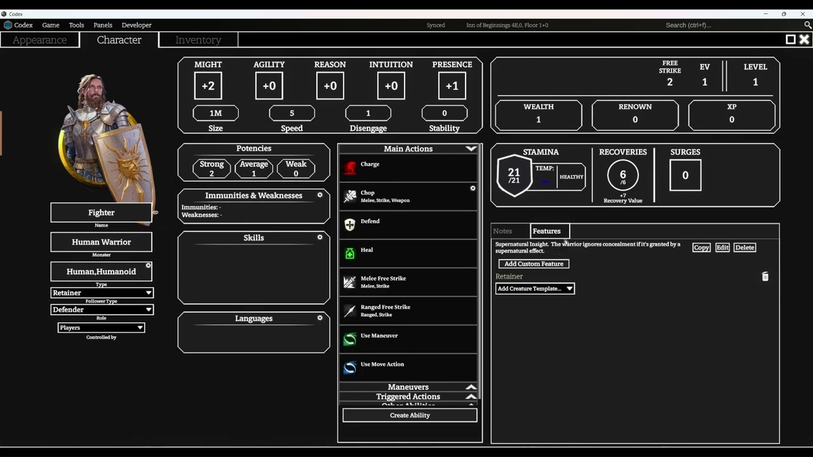Viewport: 813px width, 457px height.
Task: Switch to the Notes tab
Action: [502, 231]
